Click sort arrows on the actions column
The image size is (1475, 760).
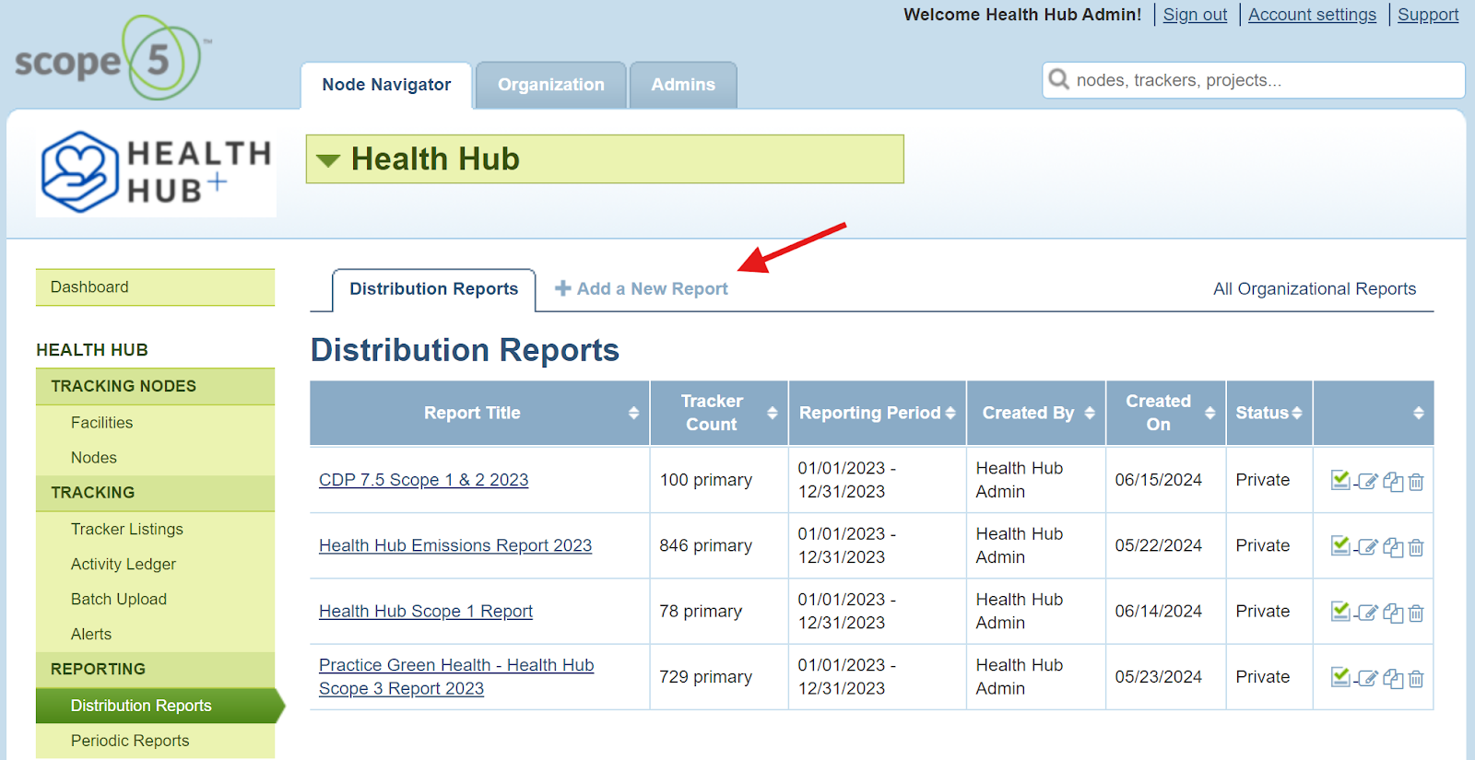point(1418,413)
